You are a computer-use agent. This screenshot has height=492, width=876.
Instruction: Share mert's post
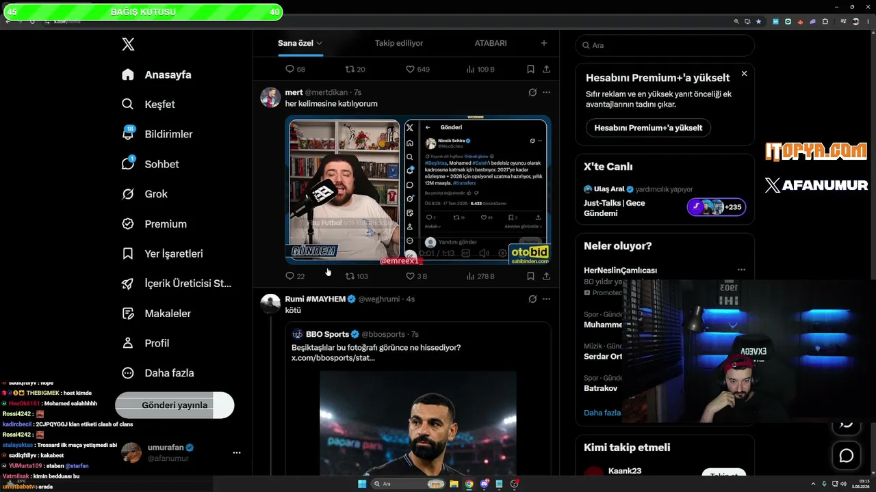click(x=546, y=276)
